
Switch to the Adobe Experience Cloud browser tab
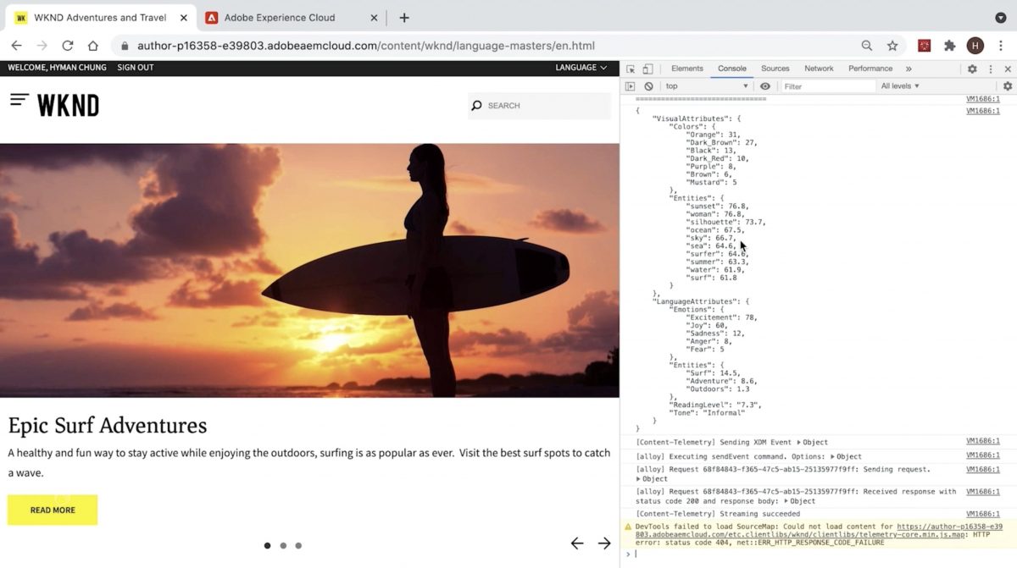click(280, 18)
